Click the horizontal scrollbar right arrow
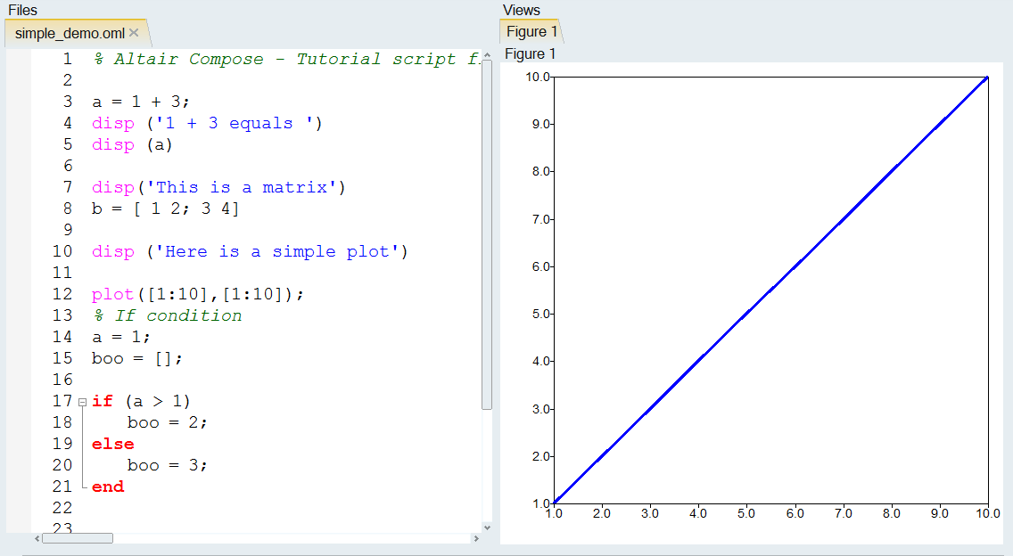Image resolution: width=1013 pixels, height=556 pixels. point(475,538)
